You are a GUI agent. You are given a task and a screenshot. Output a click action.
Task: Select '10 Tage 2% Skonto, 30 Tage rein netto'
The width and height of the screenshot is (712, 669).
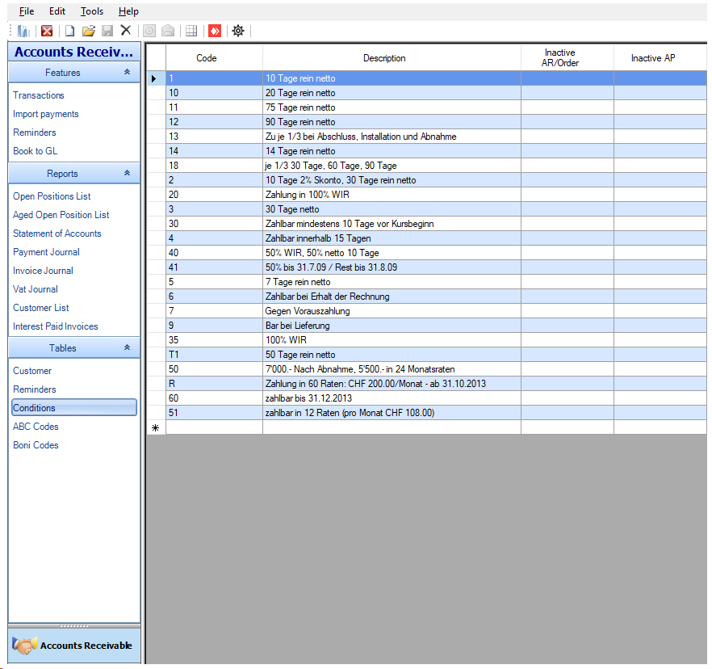point(392,180)
